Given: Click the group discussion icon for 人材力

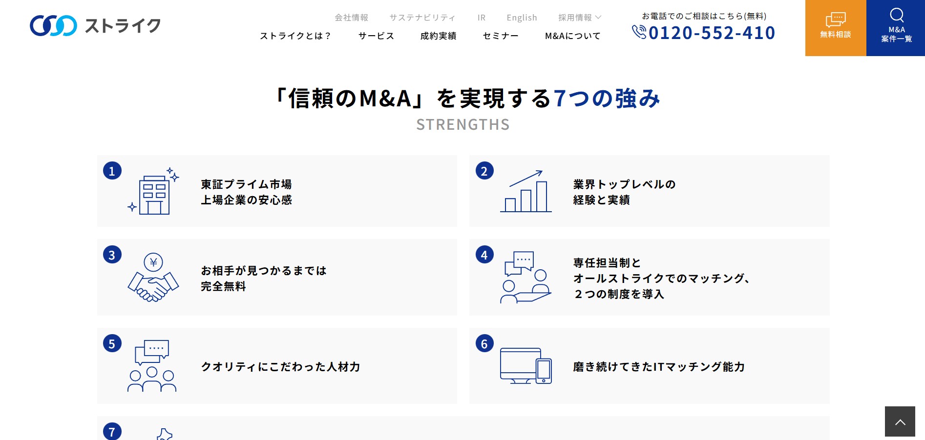Looking at the screenshot, I should (x=152, y=366).
